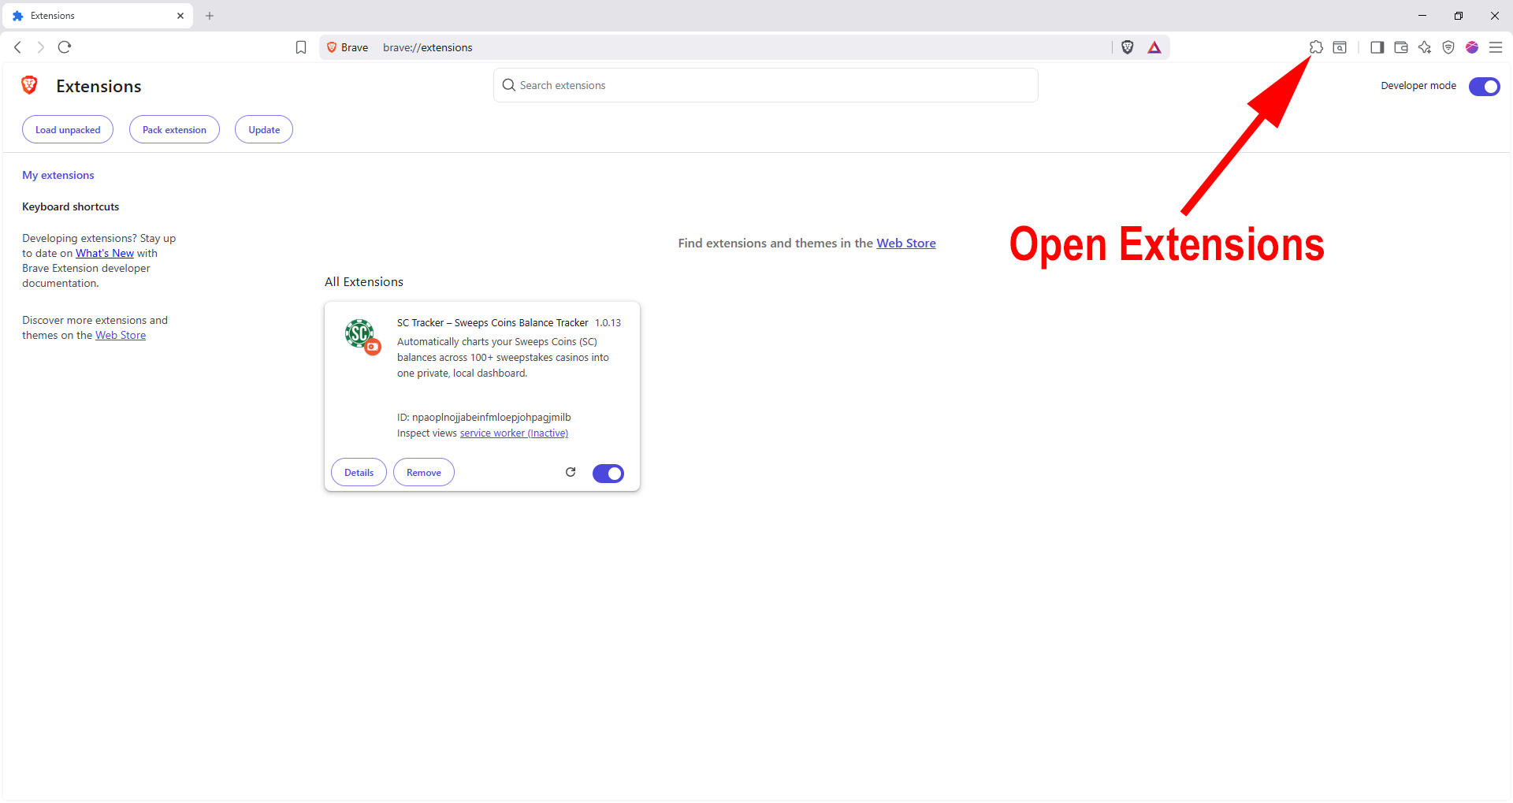Open the Extensions puzzle icon in toolbar
Screen dimensions: 1513x803
pyautogui.click(x=1316, y=47)
